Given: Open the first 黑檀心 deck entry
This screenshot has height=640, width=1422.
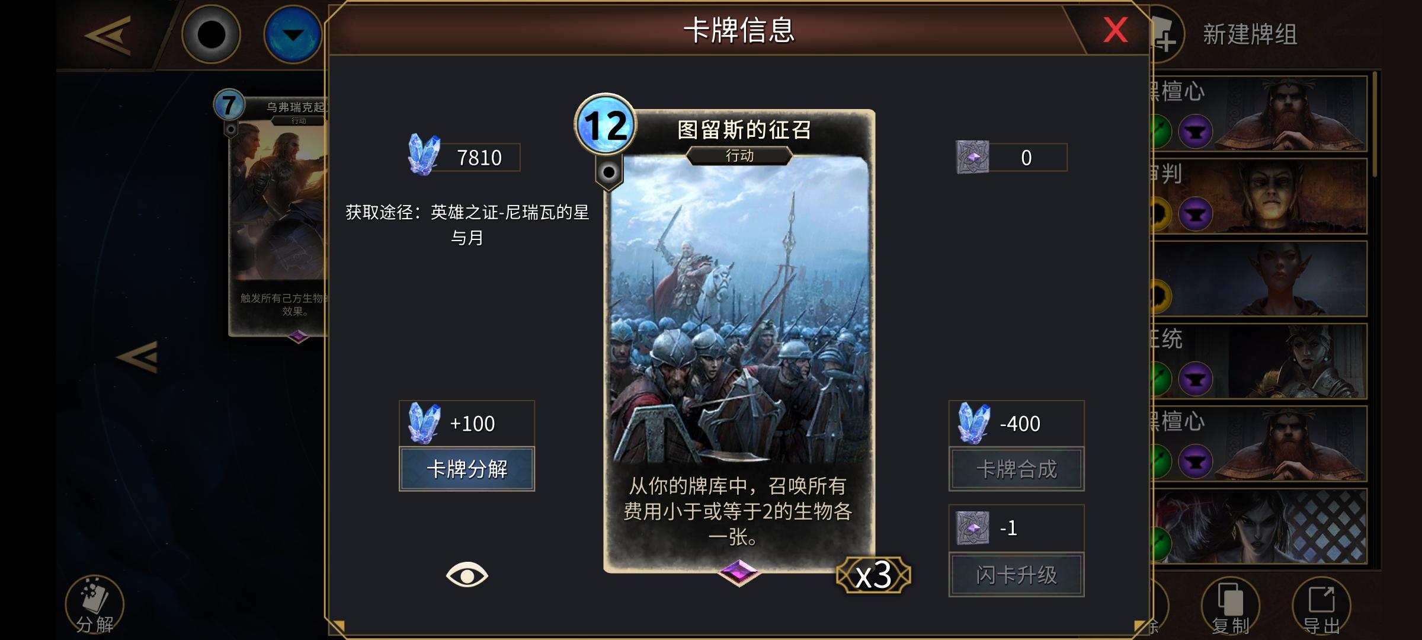Looking at the screenshot, I should tap(1258, 113).
